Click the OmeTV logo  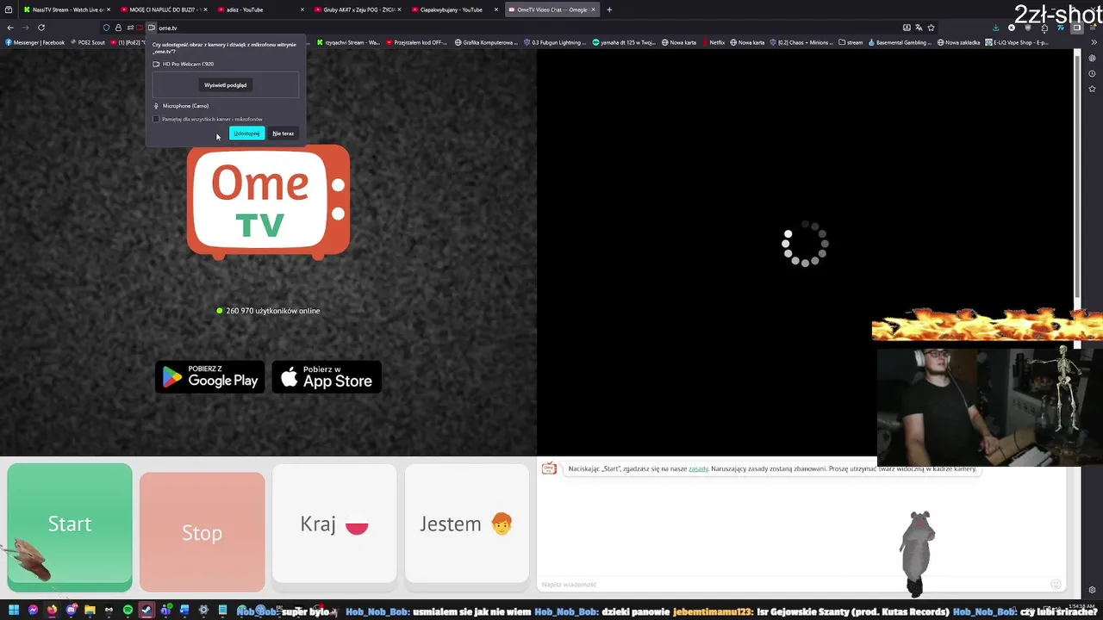point(268,202)
